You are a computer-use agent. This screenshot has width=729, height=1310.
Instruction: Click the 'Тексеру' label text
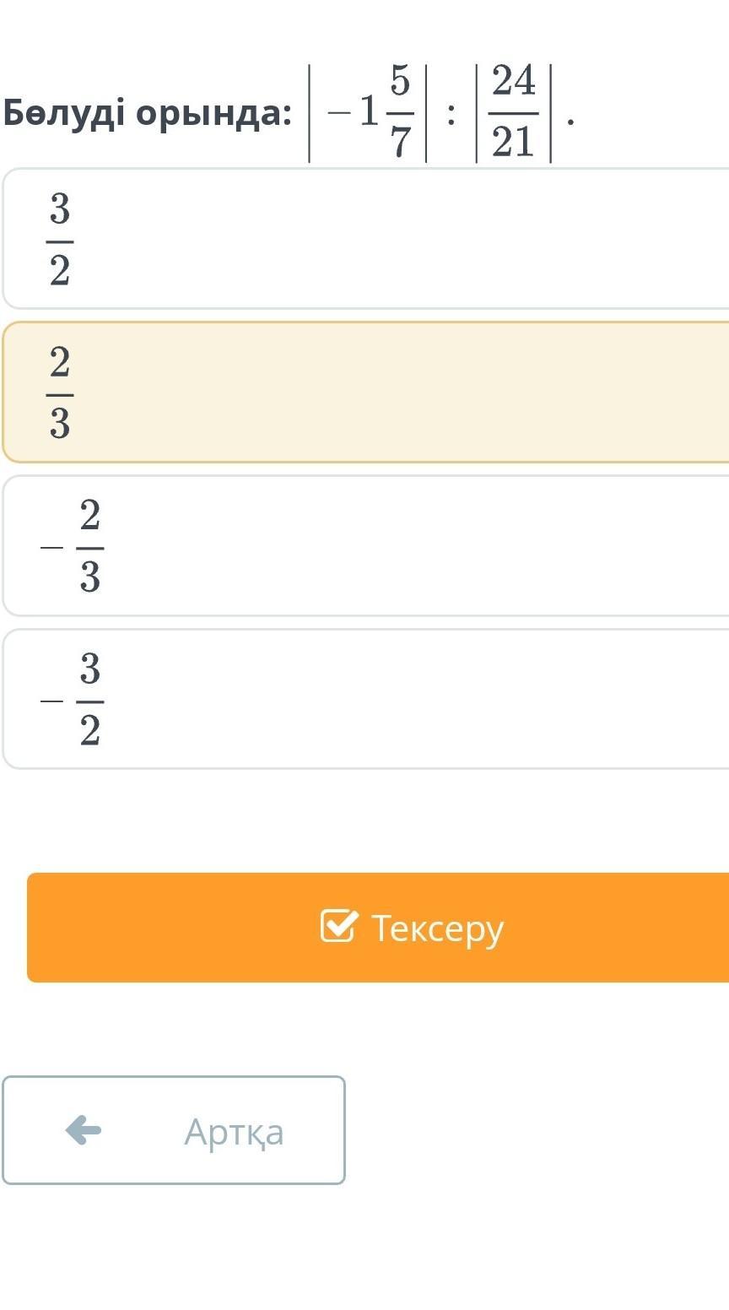pos(437,928)
